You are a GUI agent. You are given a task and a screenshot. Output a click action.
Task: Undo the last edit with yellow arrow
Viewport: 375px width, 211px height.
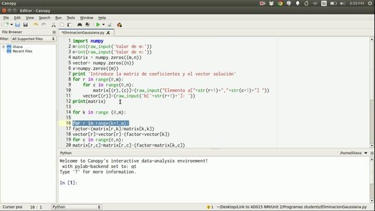[x=36, y=25]
